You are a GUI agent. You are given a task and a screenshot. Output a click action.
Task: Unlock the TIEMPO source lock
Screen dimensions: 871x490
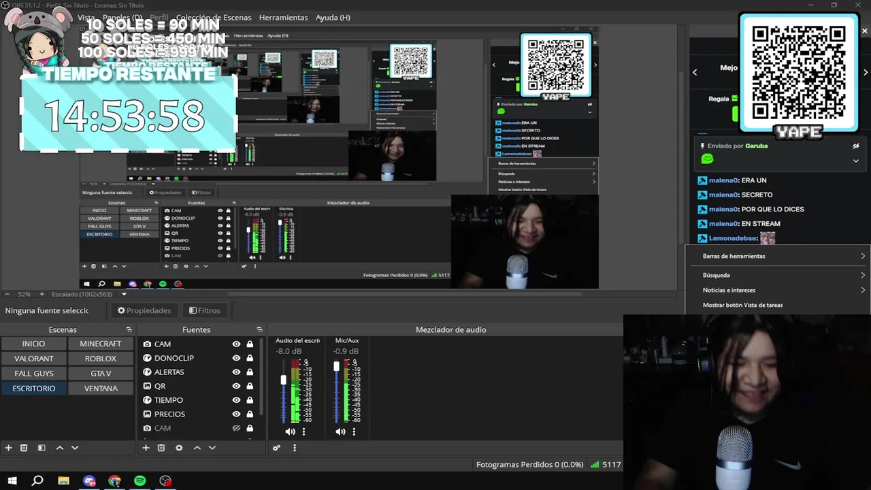[x=250, y=400]
